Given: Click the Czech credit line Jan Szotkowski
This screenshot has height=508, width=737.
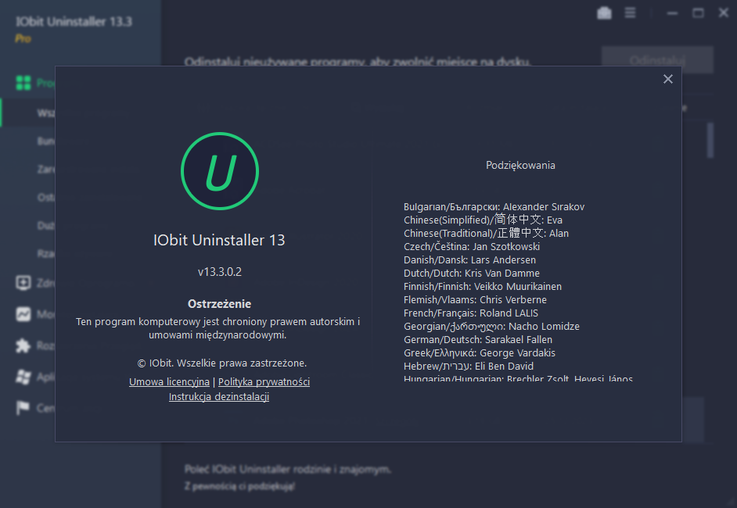Looking at the screenshot, I should pyautogui.click(x=472, y=246).
